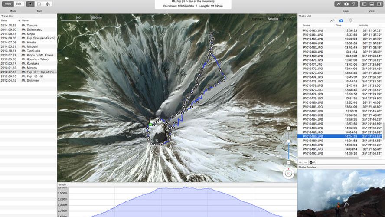
Task: Select photo P1010492.JPG
Action: pos(340,153)
